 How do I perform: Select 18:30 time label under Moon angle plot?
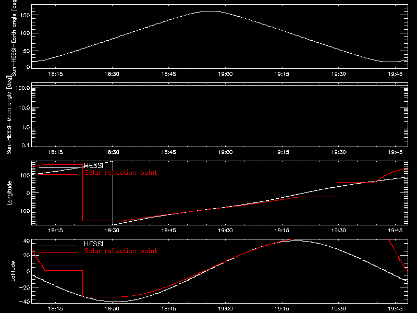pos(112,152)
